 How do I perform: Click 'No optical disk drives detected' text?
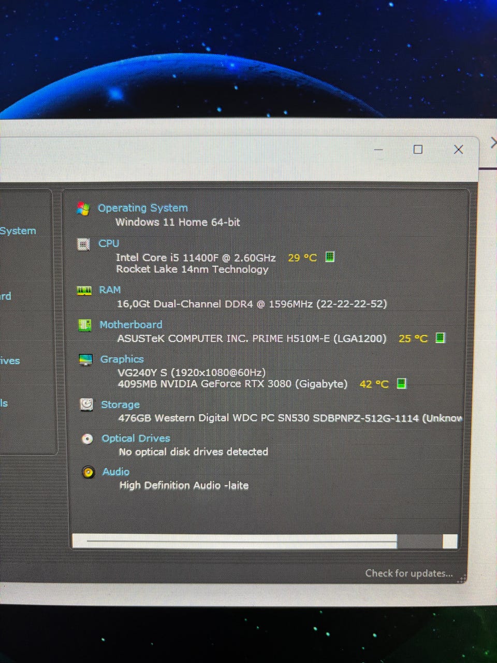pos(194,452)
